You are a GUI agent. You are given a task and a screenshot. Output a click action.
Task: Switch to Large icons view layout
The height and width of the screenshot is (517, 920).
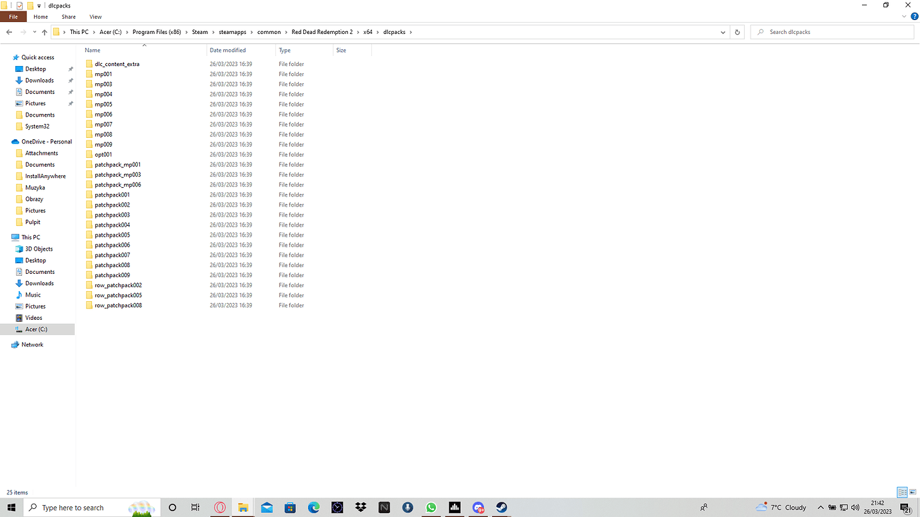pos(913,492)
